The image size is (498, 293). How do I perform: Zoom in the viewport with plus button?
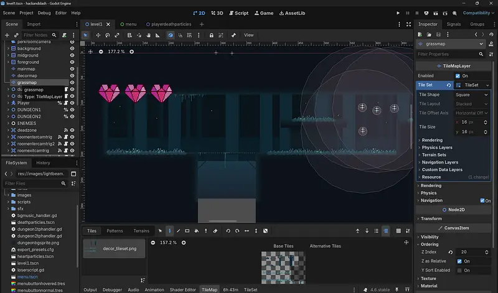[x=133, y=52]
